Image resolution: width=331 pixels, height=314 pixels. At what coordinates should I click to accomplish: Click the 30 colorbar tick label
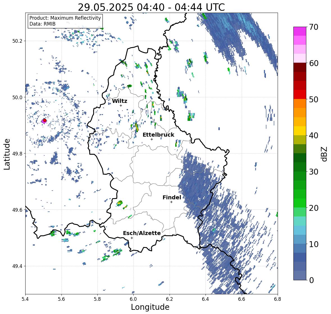click(314, 171)
